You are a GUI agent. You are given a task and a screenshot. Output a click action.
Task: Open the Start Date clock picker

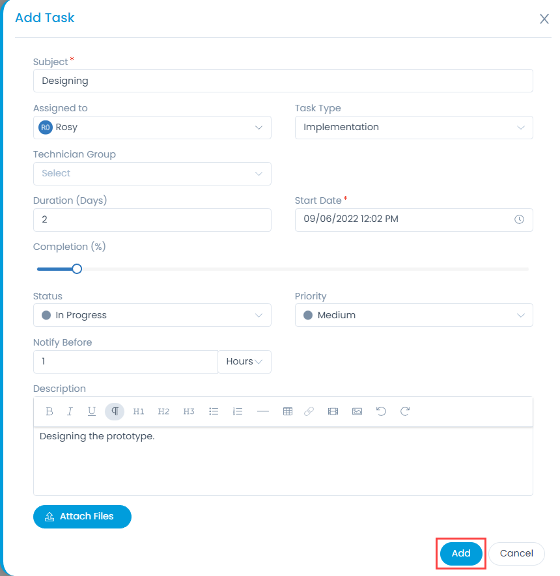[x=519, y=220]
